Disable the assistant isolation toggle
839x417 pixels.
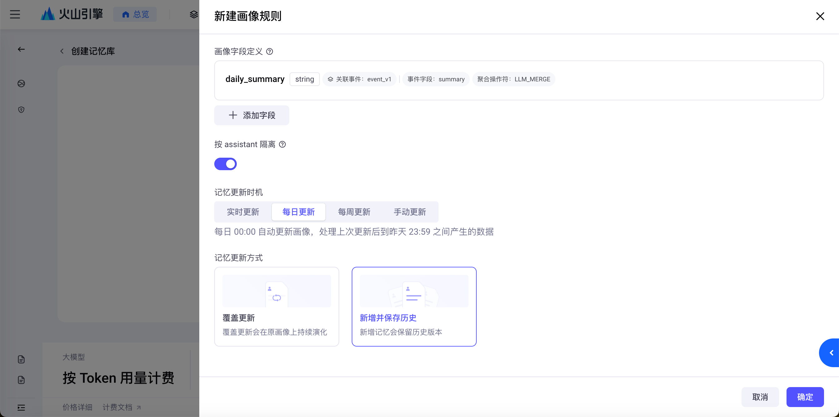pyautogui.click(x=226, y=164)
